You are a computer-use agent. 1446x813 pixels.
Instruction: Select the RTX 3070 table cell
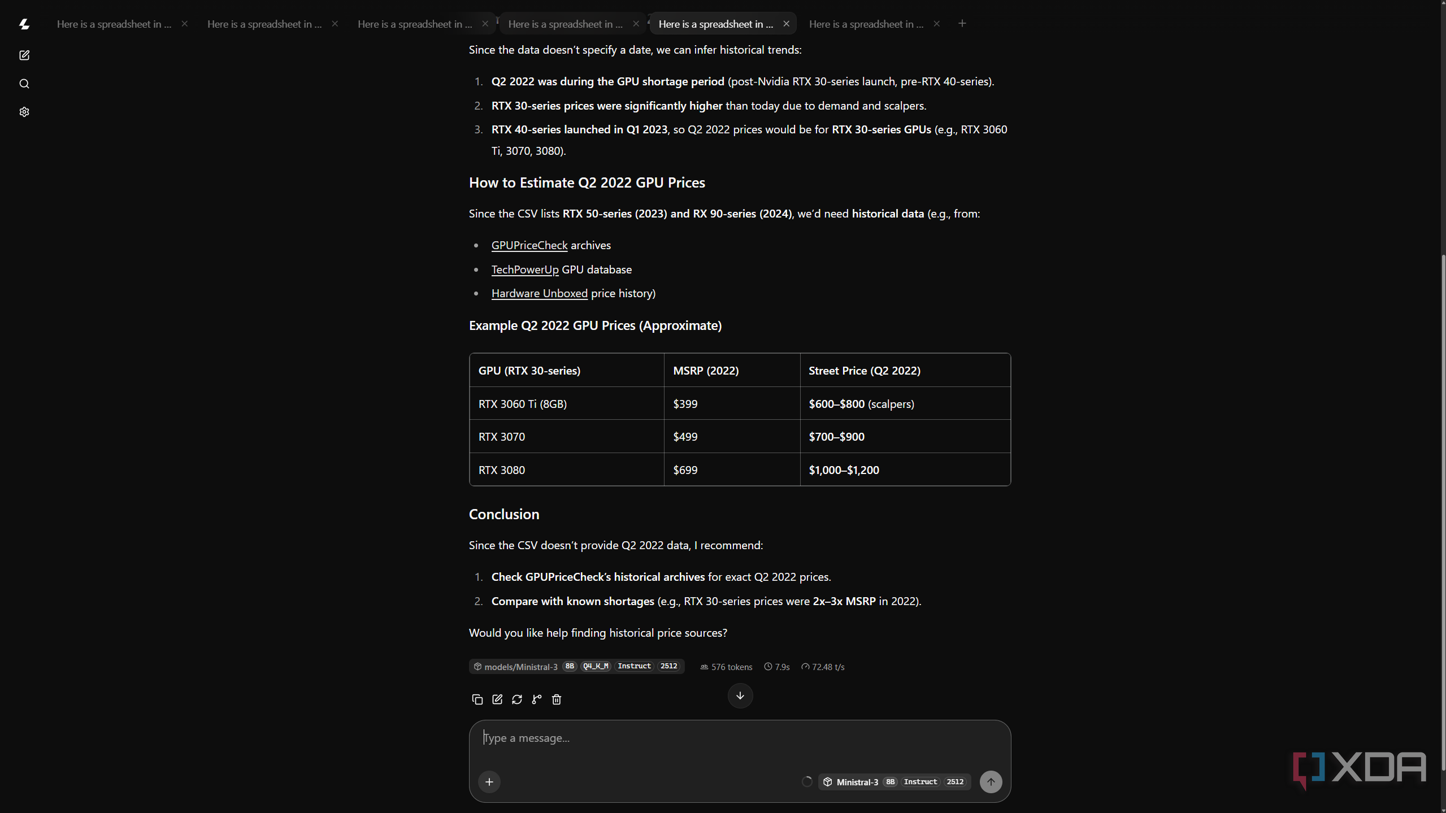pos(566,436)
